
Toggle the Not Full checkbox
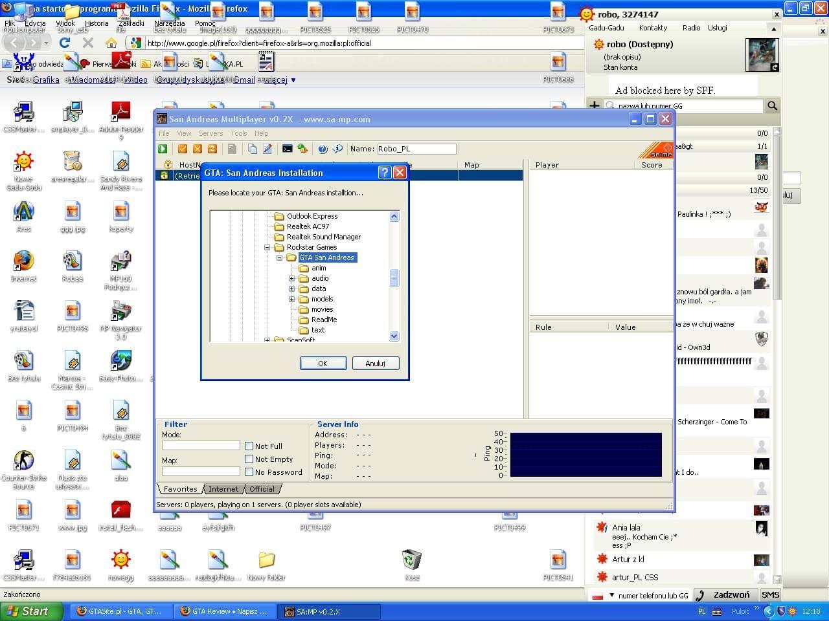pos(249,446)
